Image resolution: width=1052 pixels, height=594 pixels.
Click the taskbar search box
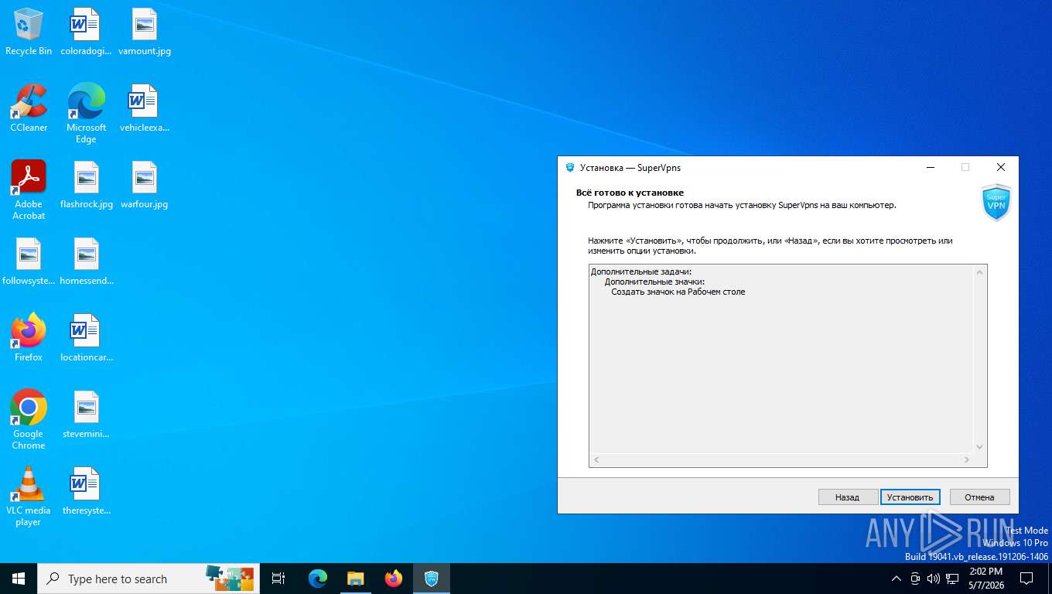click(147, 579)
